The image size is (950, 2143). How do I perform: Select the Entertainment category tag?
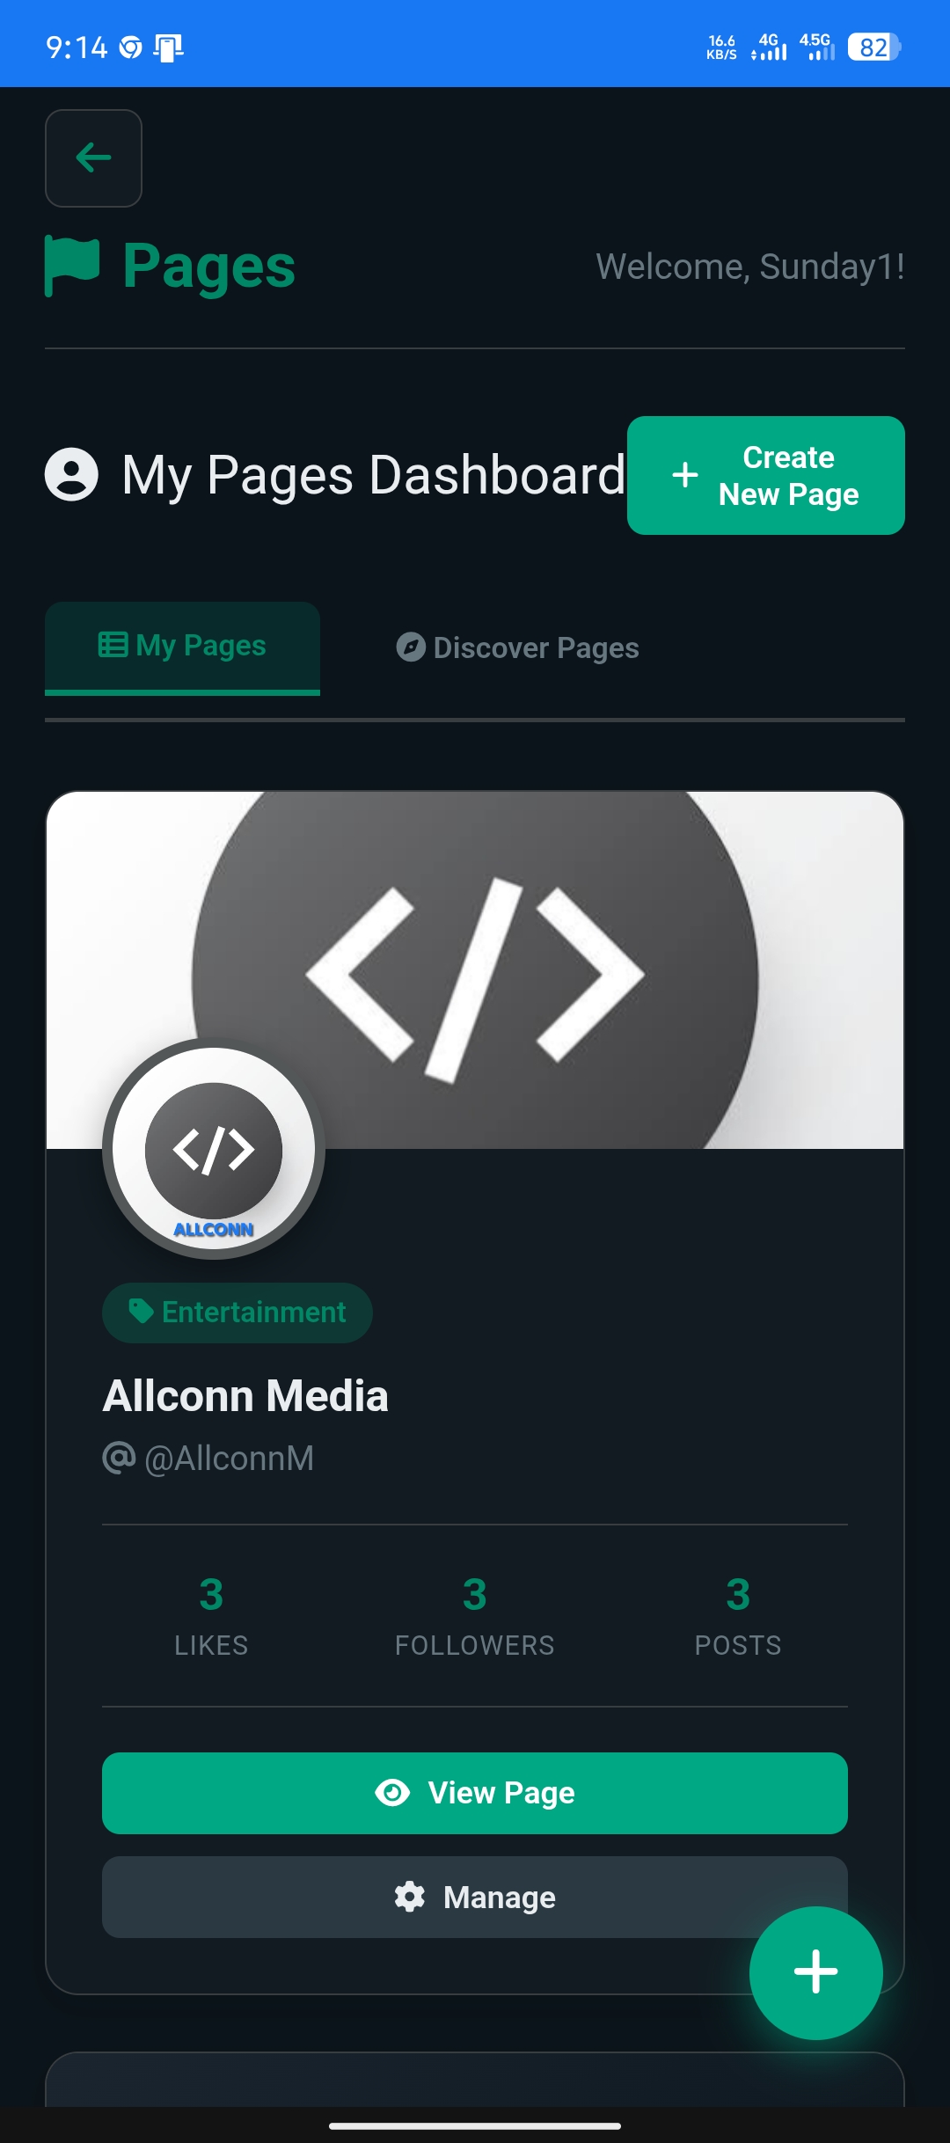(x=237, y=1313)
